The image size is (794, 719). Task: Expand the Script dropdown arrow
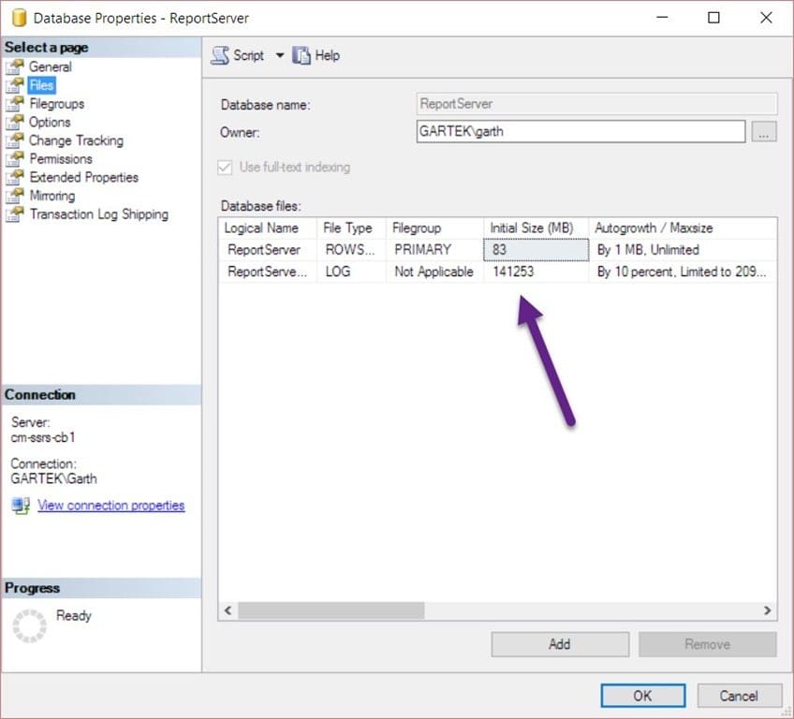coord(280,55)
